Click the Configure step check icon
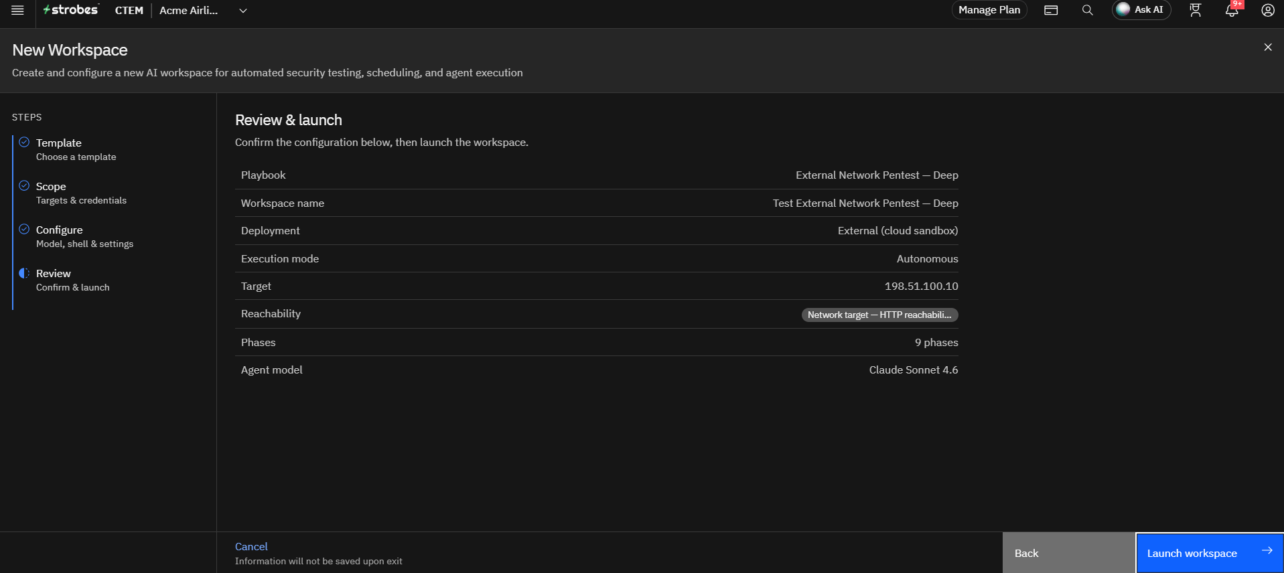 pos(24,229)
